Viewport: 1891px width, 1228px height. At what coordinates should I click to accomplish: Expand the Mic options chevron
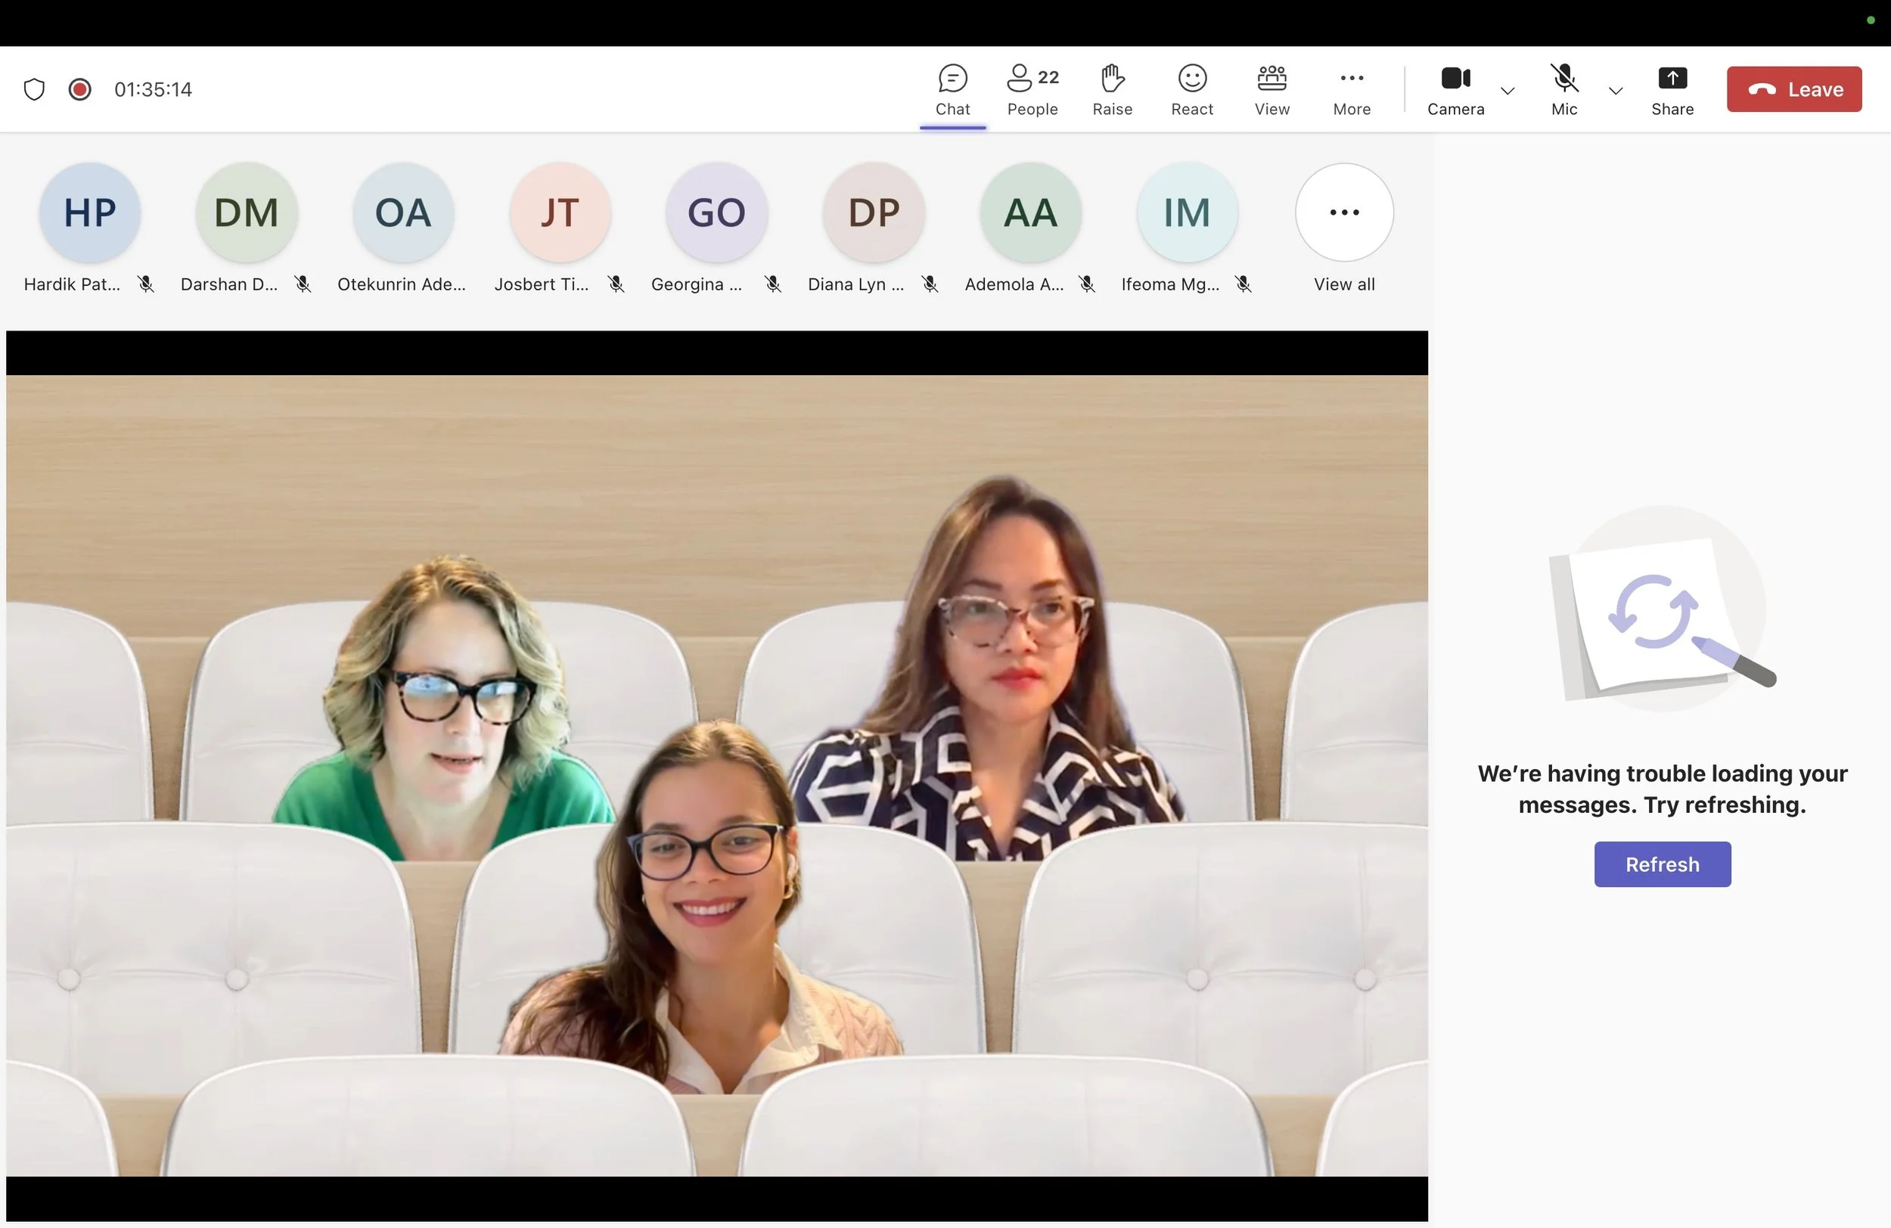(1614, 91)
